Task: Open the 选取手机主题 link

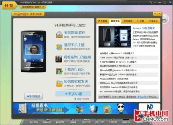Action: (x=74, y=45)
